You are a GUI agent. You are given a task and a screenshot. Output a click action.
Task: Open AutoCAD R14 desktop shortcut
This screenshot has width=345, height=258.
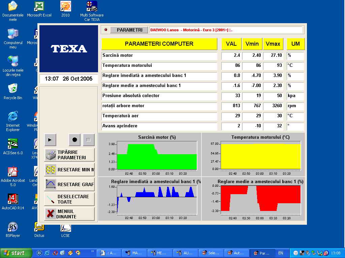(13, 202)
